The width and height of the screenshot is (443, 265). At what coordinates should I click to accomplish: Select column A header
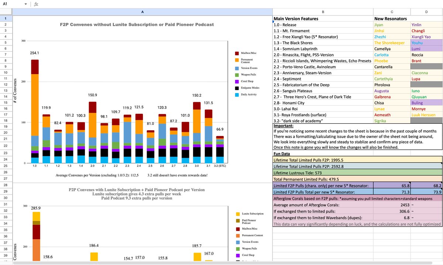[x=142, y=12]
